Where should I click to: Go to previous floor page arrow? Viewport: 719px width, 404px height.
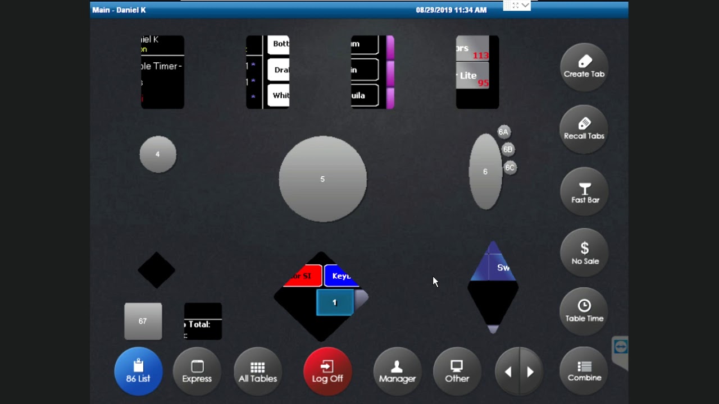tap(507, 371)
